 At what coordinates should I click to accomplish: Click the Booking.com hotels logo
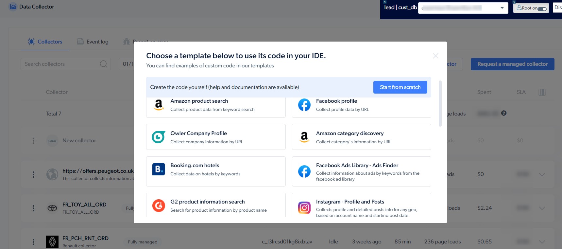[159, 169]
